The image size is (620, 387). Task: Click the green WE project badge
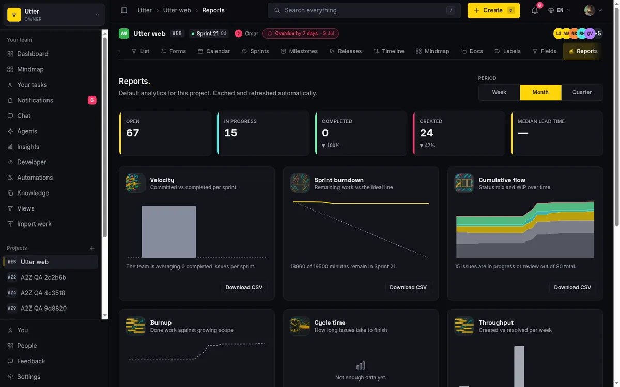(x=124, y=34)
